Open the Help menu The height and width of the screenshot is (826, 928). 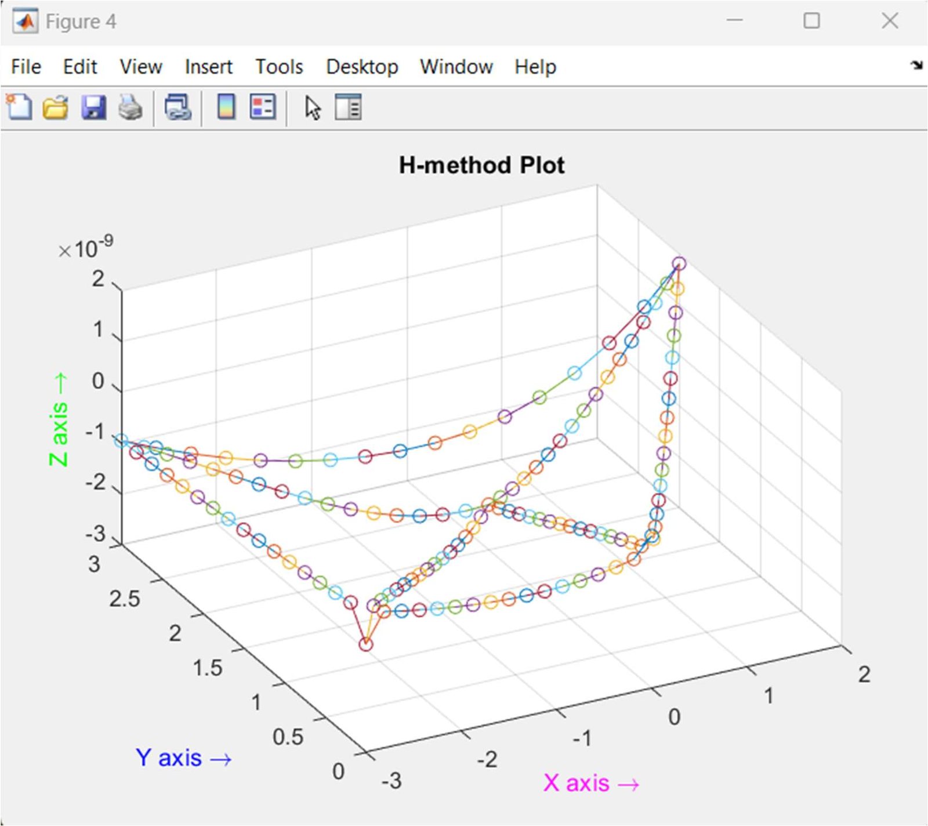pos(535,67)
